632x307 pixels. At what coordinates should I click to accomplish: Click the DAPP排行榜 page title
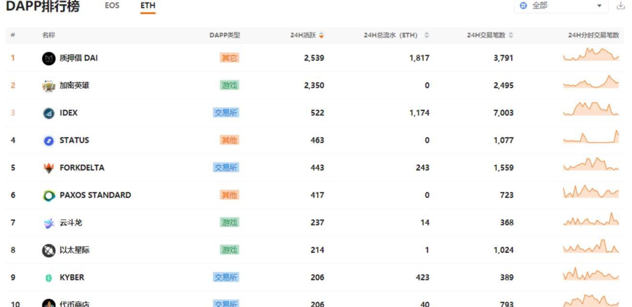point(43,7)
